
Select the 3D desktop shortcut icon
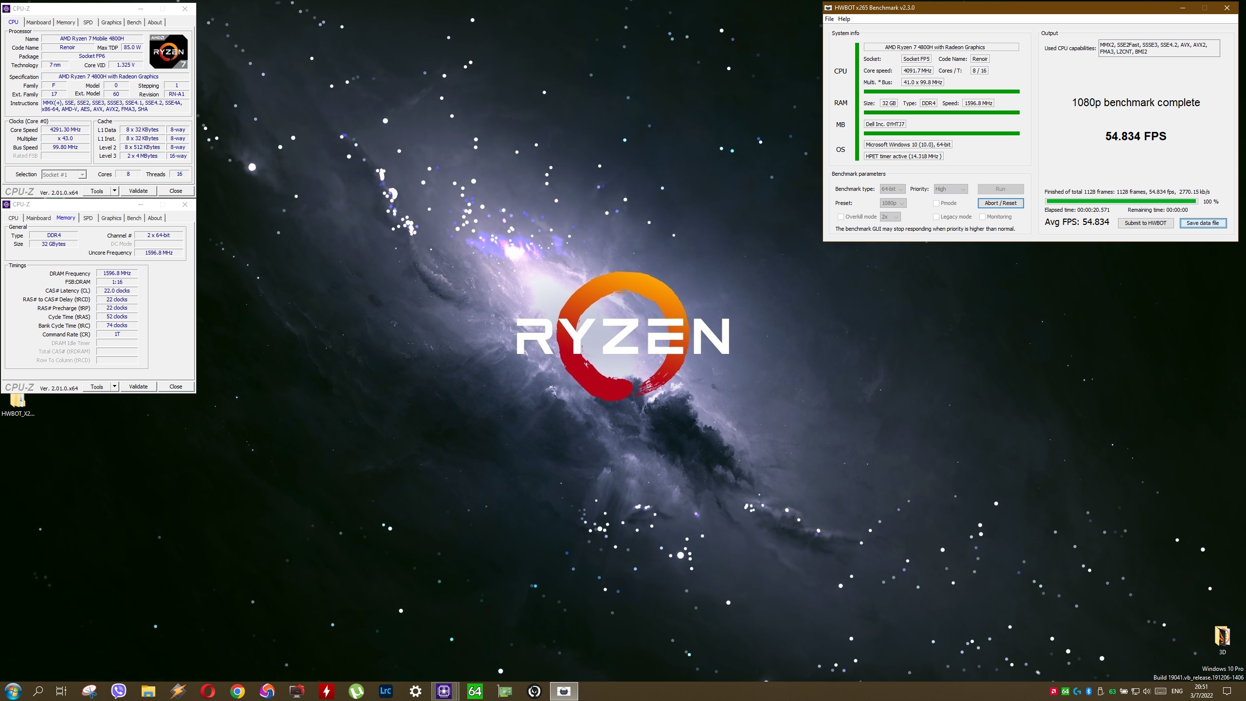point(1222,640)
